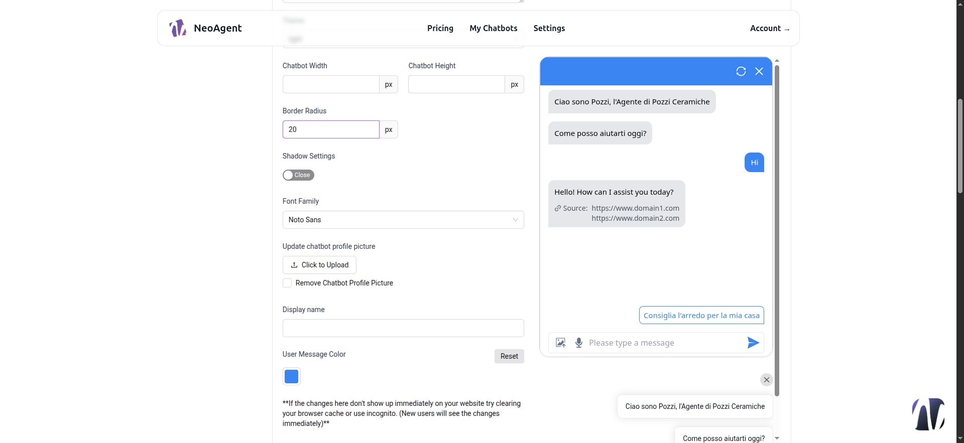Click the chat greeting 'Ciao sono Pozzi, l'Agente di Pozzi Ceramiche'
Image resolution: width=964 pixels, height=443 pixels.
tap(632, 102)
